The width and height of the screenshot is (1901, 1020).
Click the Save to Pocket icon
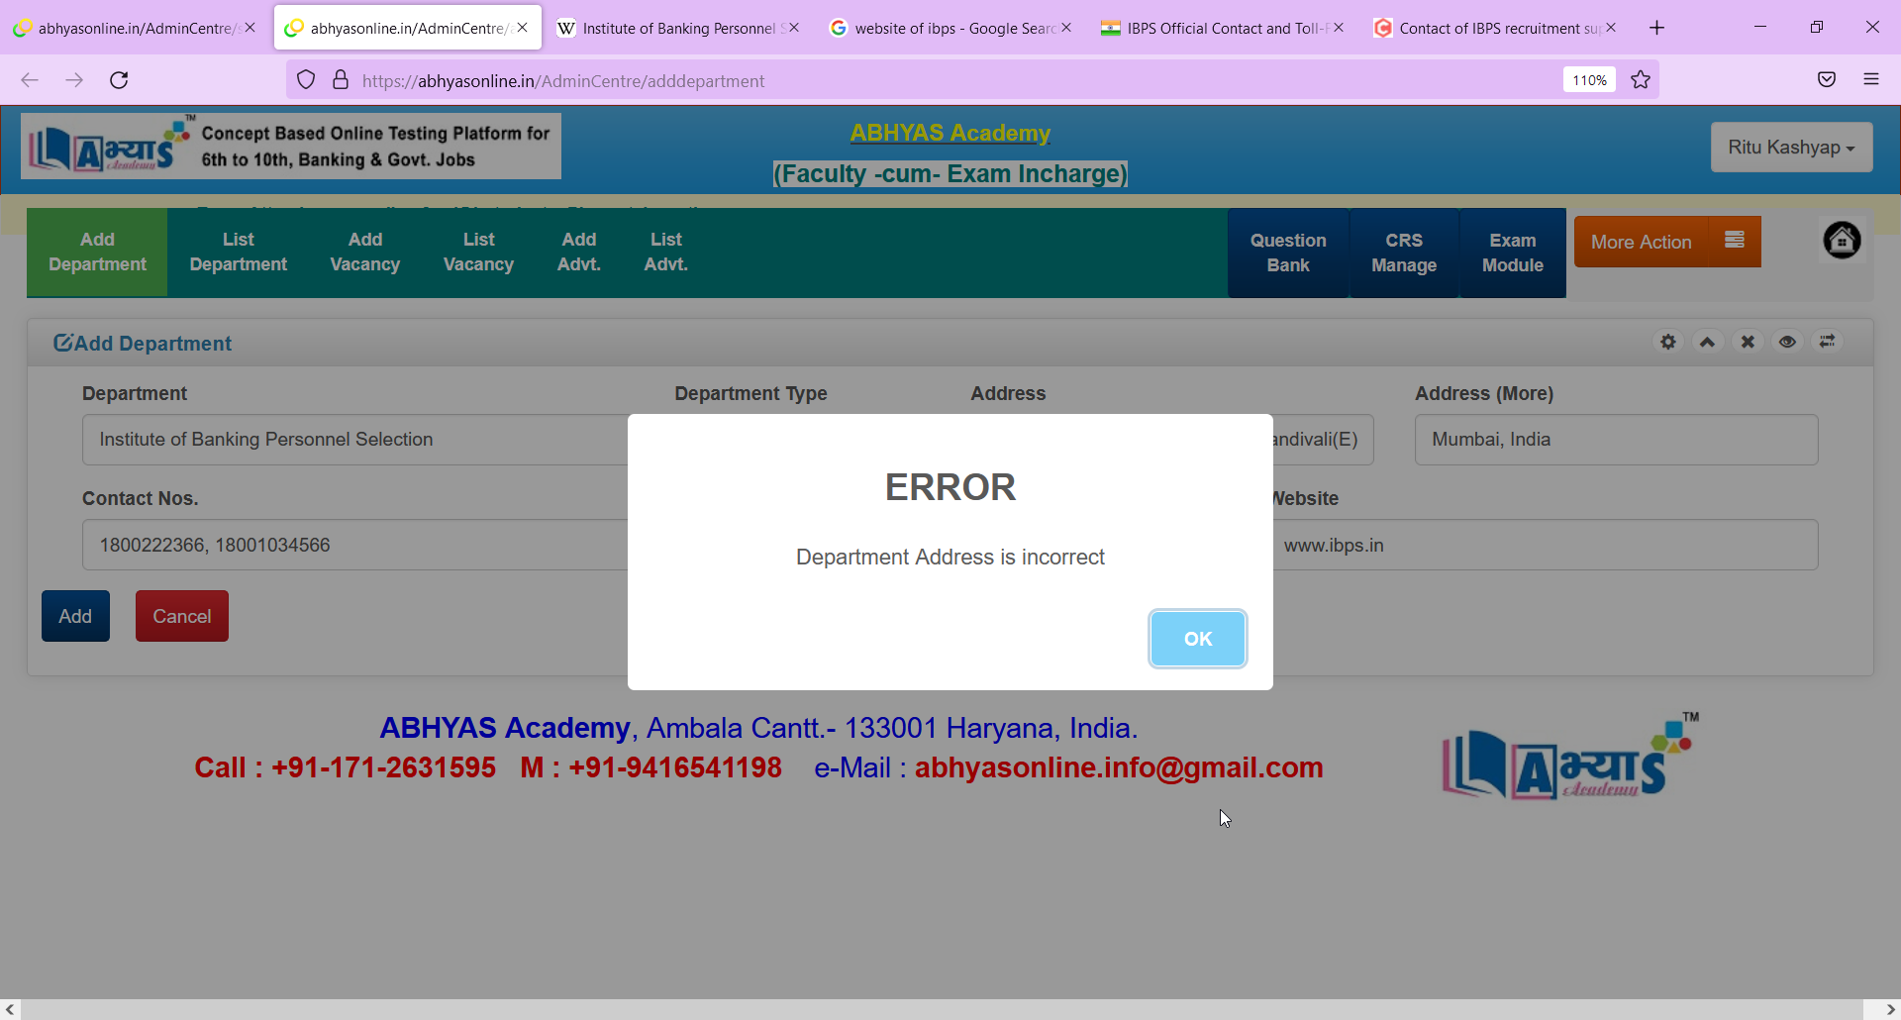1827,80
